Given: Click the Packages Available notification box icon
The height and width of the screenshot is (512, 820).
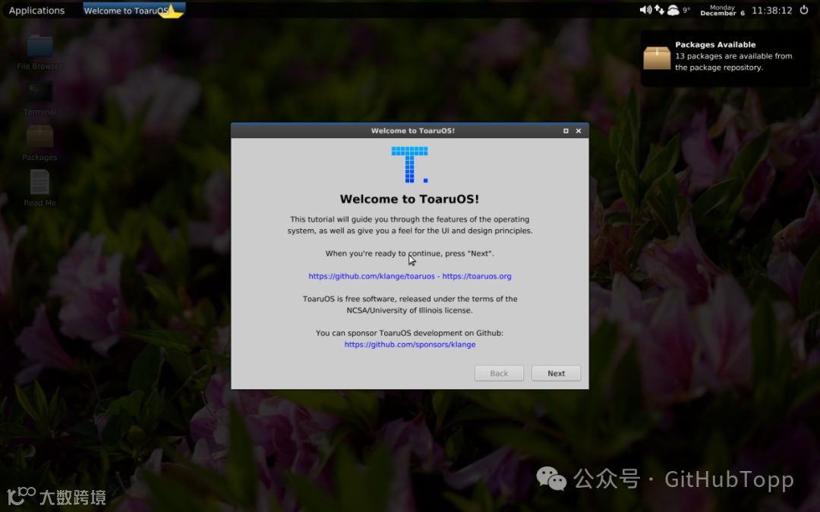Looking at the screenshot, I should 657,58.
